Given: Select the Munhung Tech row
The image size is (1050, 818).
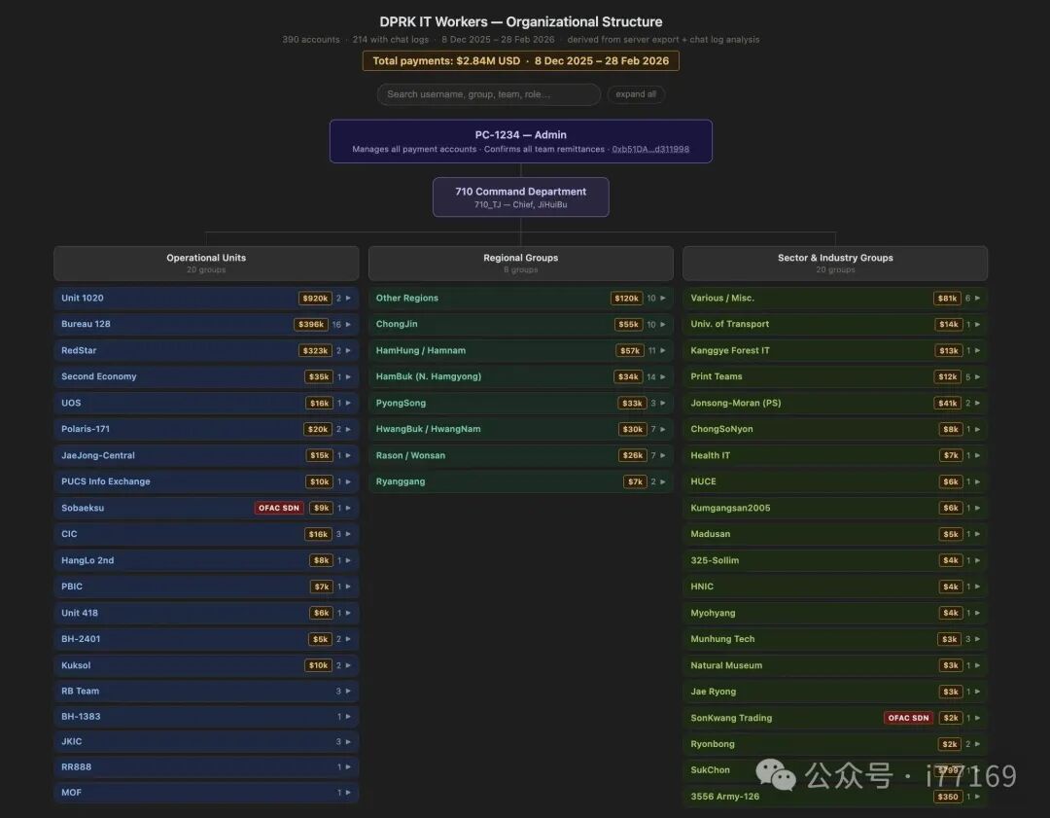Looking at the screenshot, I should coord(835,639).
